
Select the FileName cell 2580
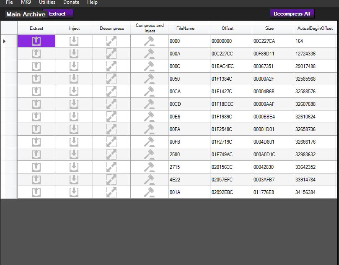tap(189, 154)
